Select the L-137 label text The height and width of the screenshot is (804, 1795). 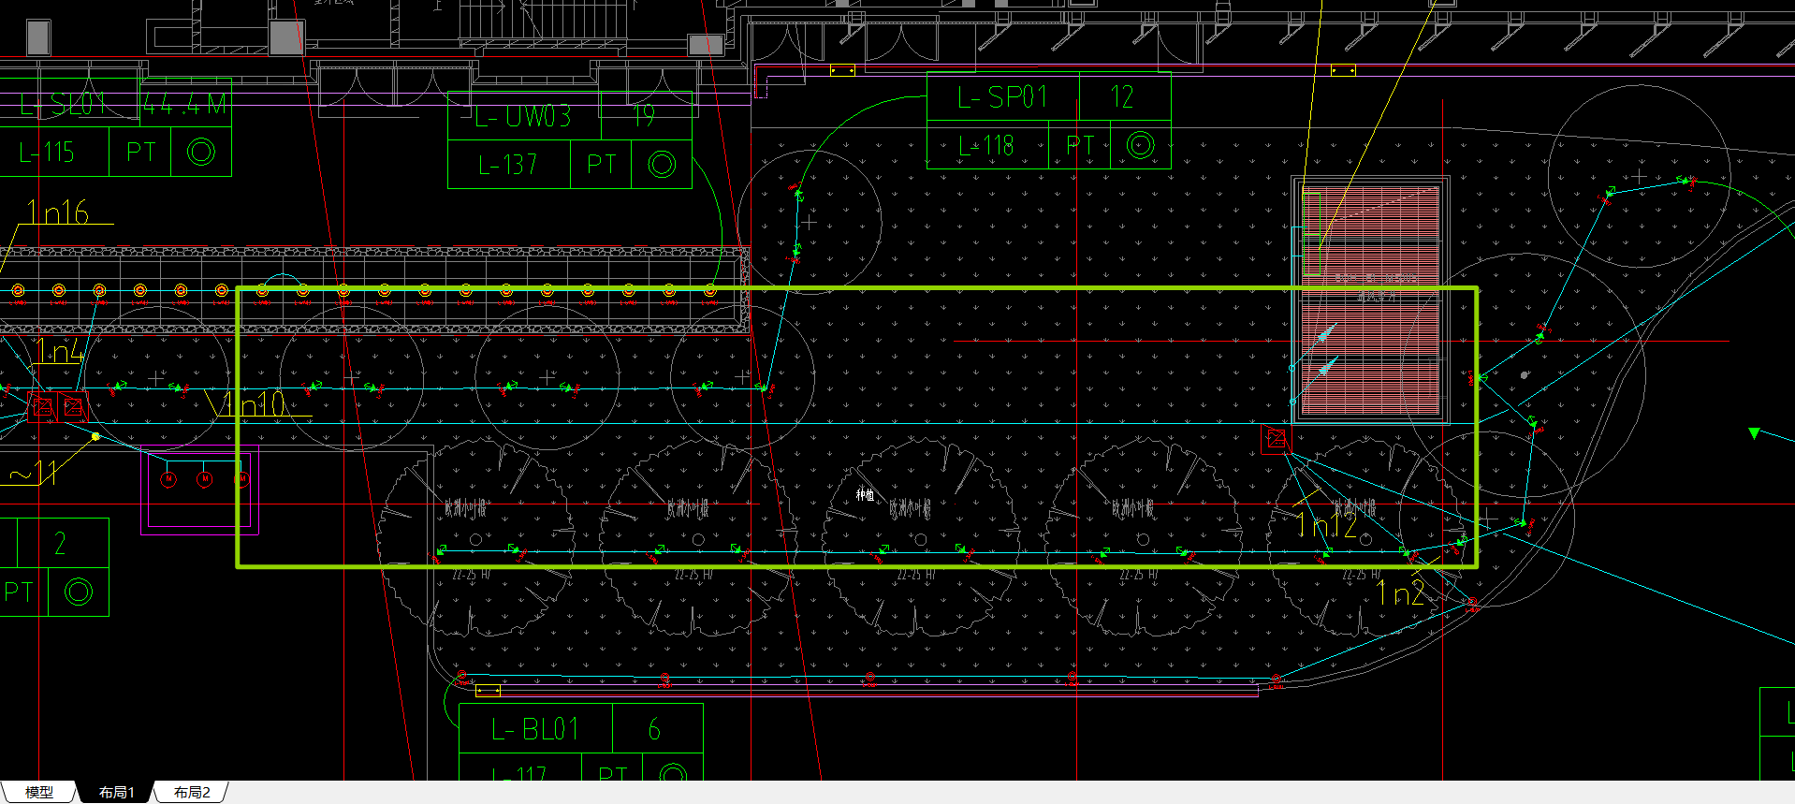click(x=507, y=165)
